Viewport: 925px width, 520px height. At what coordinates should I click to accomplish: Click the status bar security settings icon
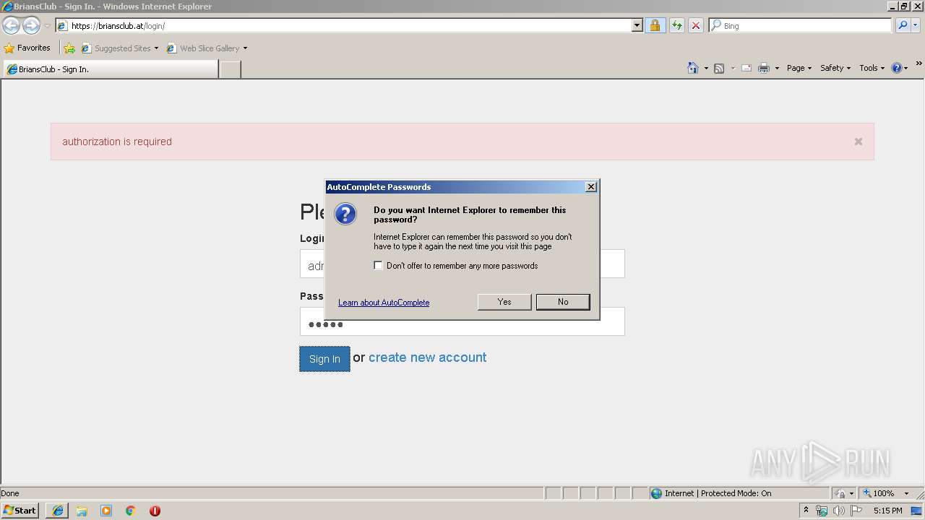pyautogui.click(x=840, y=493)
